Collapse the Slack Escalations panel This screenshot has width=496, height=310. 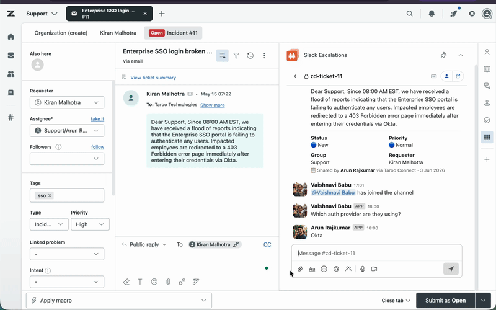tap(461, 55)
